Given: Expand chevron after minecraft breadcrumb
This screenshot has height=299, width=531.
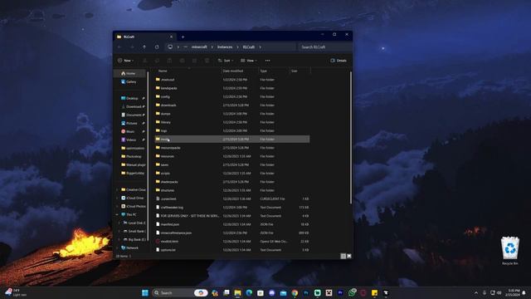Looking at the screenshot, I should (x=212, y=47).
